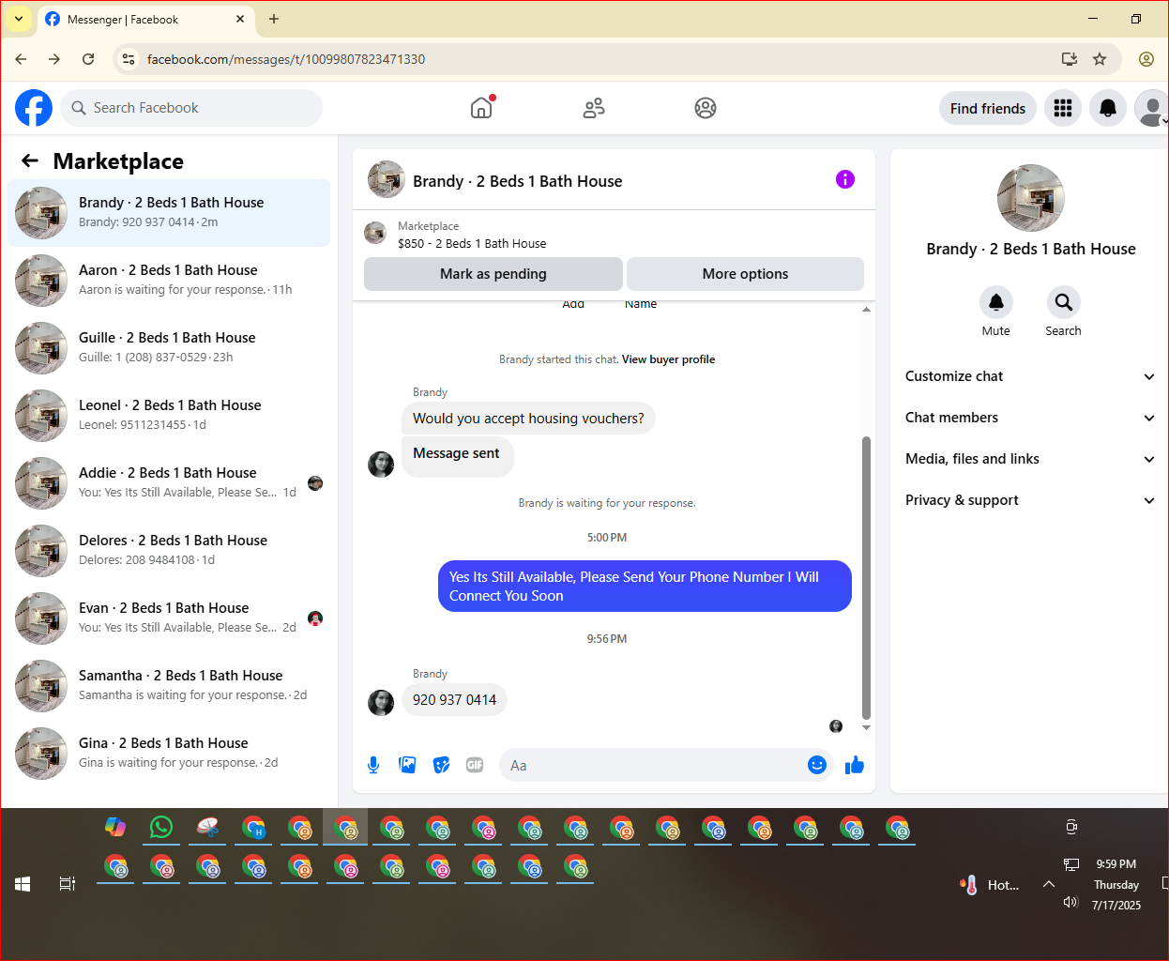Click the chat scroll down arrow
This screenshot has height=961, width=1169.
pos(866,727)
